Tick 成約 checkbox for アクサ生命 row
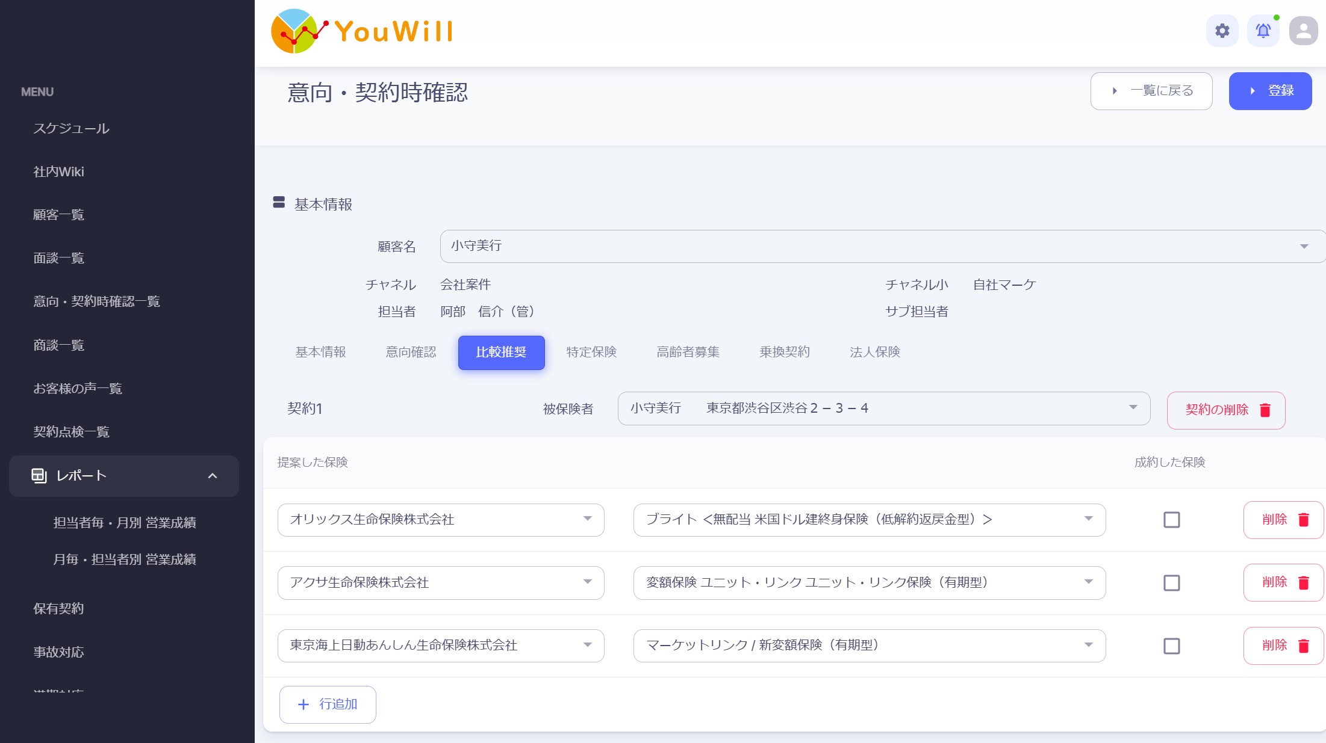This screenshot has height=743, width=1326. tap(1171, 583)
